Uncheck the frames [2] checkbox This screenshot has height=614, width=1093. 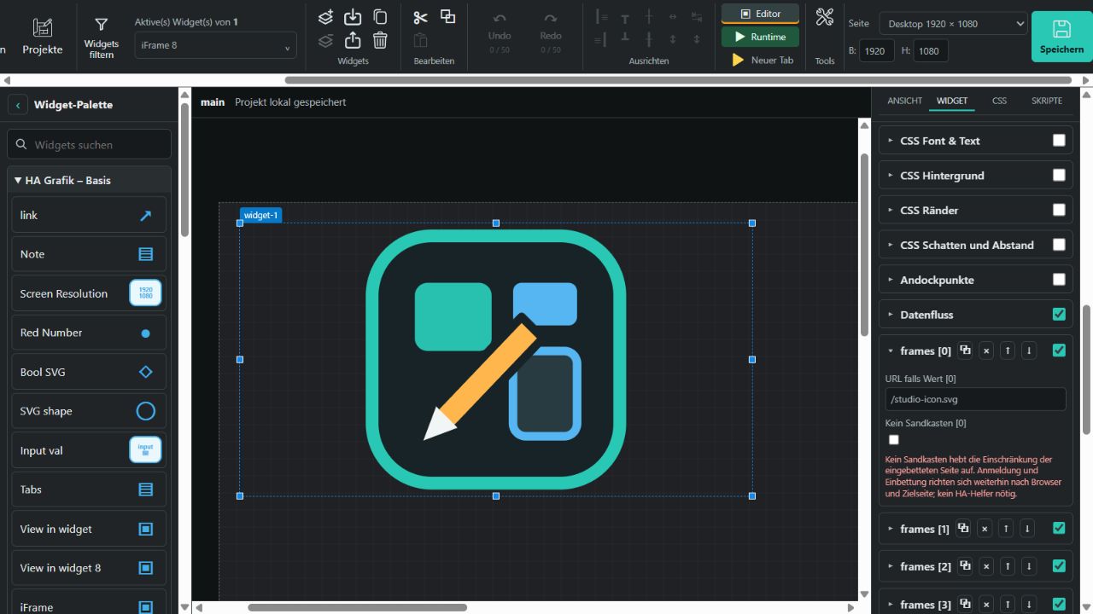tap(1059, 566)
